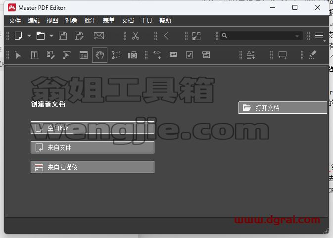Viewport: 333px width, 238px height.
Task: Click the 来自文件 button
Action: point(93,147)
